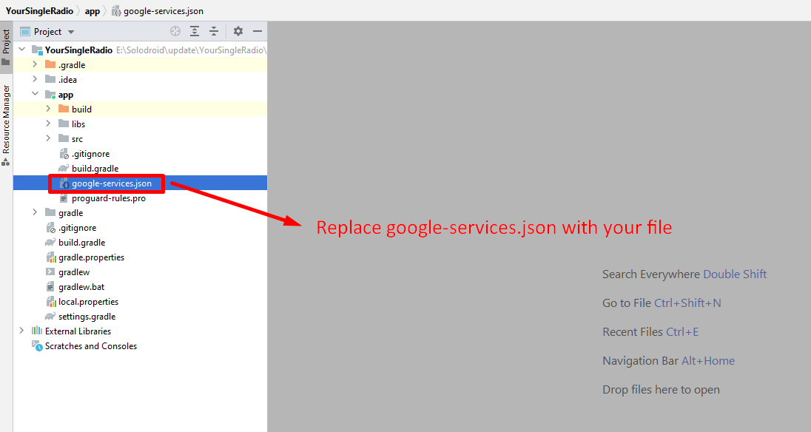The height and width of the screenshot is (432, 811).
Task: Click the Expand All icon in Project toolbar
Action: click(195, 32)
